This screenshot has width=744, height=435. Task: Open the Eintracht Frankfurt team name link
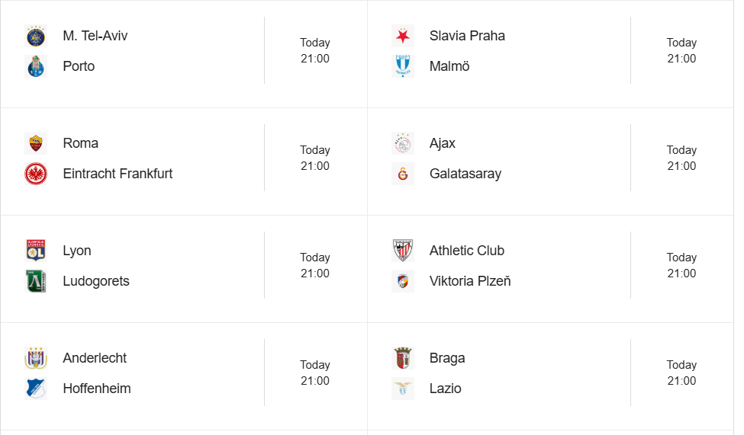click(x=118, y=174)
